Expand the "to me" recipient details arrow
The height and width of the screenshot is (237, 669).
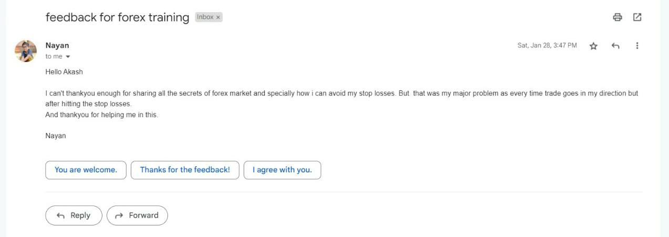[x=68, y=57]
